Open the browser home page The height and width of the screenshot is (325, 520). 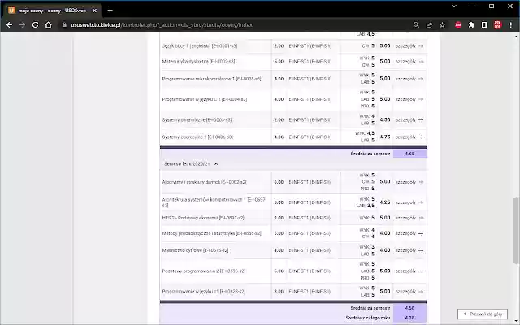(49, 25)
